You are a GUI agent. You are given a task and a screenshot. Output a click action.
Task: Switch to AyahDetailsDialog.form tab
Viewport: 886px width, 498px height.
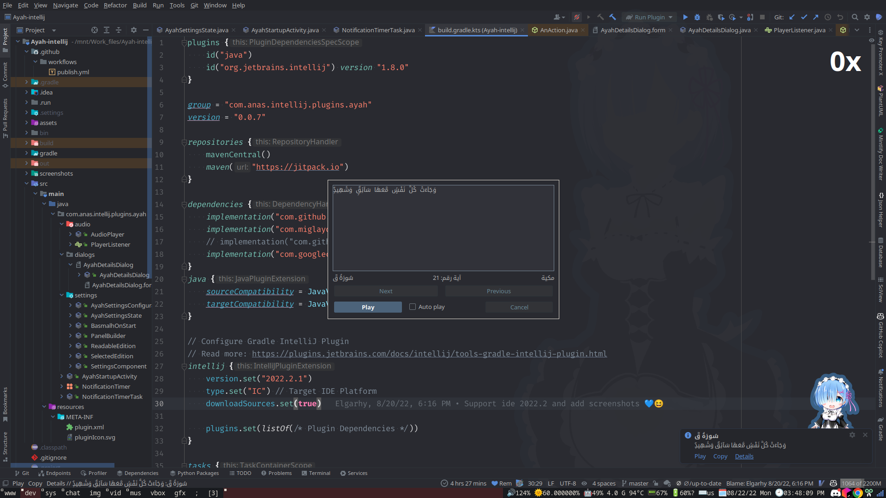click(x=632, y=30)
